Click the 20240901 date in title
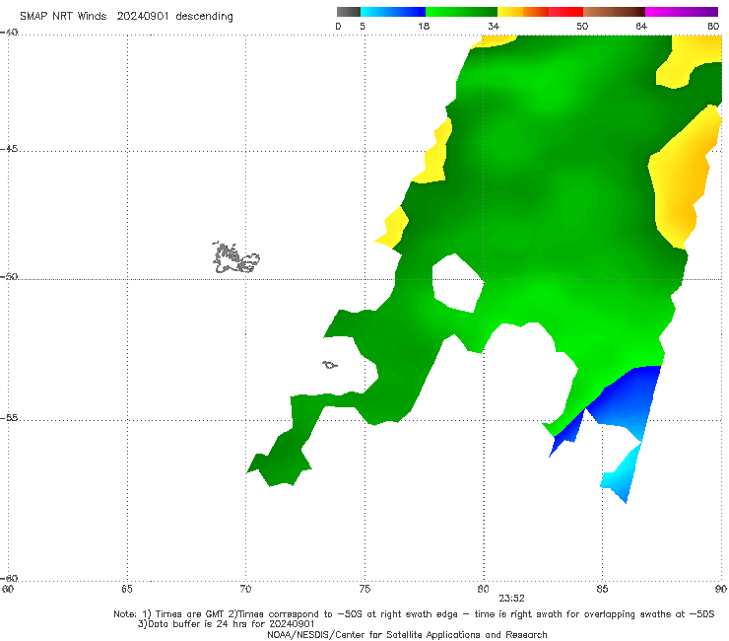Image resolution: width=729 pixels, height=641 pixels. [x=143, y=17]
